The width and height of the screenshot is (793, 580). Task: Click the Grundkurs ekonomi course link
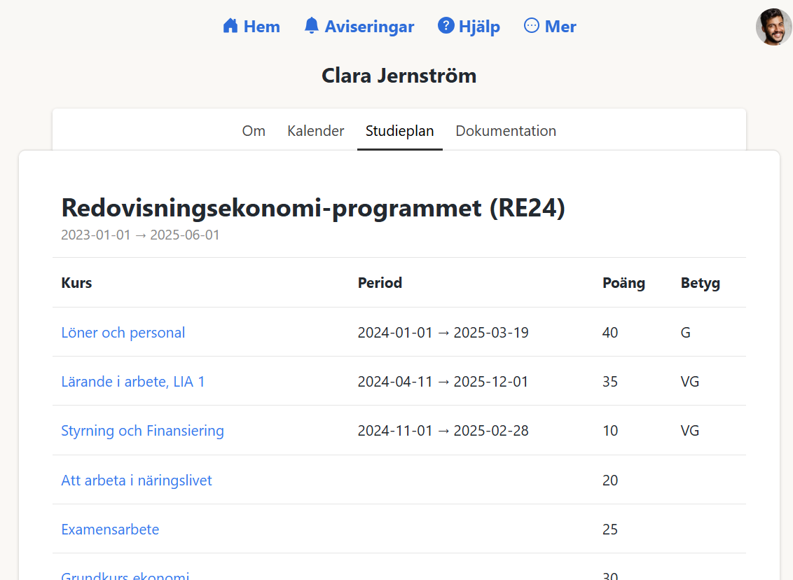pyautogui.click(x=124, y=574)
